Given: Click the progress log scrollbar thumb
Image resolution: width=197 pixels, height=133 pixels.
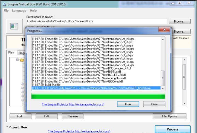Looking at the screenshot, I should coord(163,78).
